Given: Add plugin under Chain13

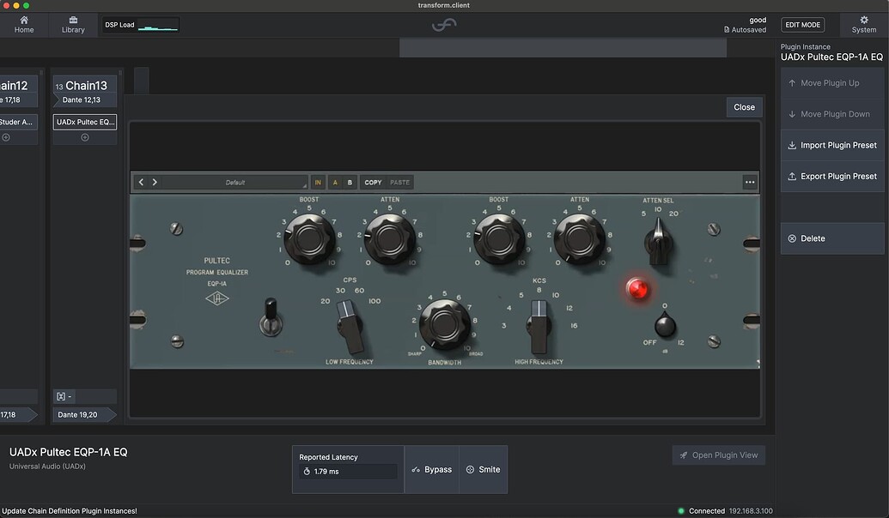Looking at the screenshot, I should coord(85,137).
